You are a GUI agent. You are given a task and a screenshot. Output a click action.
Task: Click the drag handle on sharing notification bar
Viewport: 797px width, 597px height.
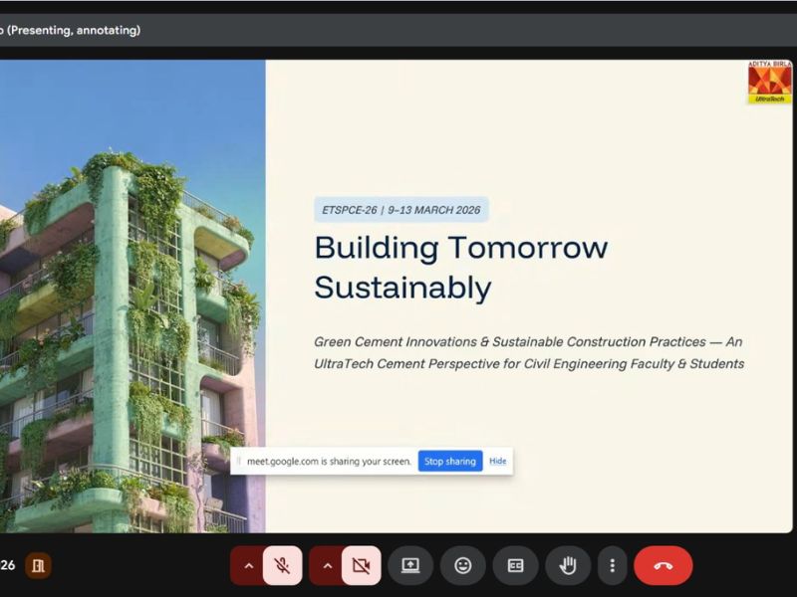[239, 462]
